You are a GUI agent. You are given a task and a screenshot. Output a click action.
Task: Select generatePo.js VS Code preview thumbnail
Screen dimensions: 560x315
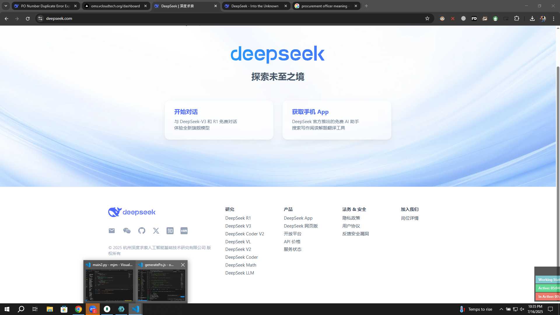[x=162, y=285]
